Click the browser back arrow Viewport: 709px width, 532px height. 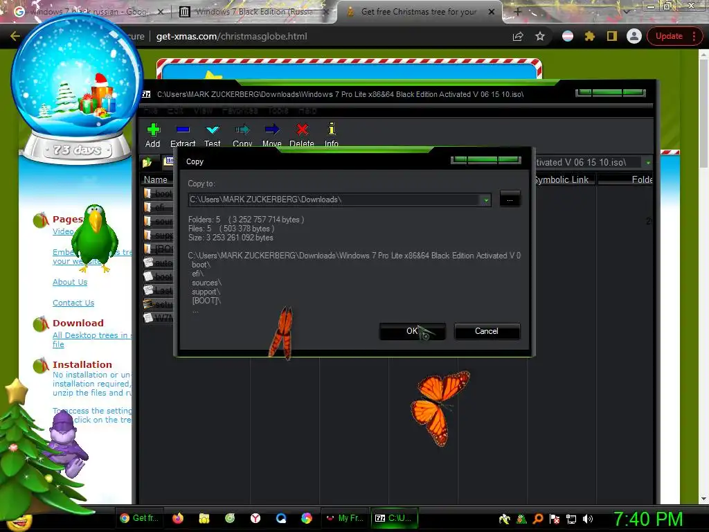pyautogui.click(x=15, y=36)
